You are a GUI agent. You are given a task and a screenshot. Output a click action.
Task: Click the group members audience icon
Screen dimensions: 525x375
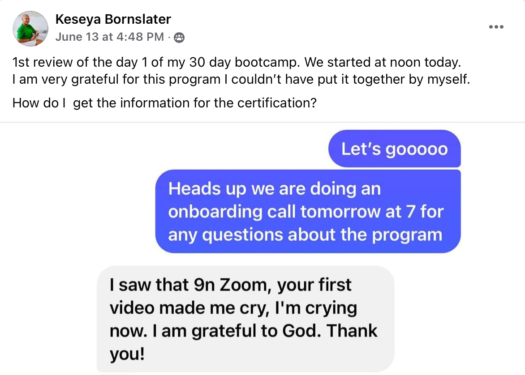(x=179, y=37)
